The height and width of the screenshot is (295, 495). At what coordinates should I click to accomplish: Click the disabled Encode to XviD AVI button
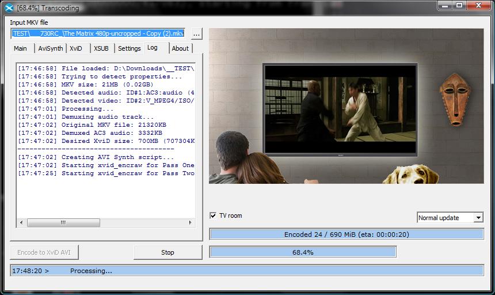coord(44,252)
